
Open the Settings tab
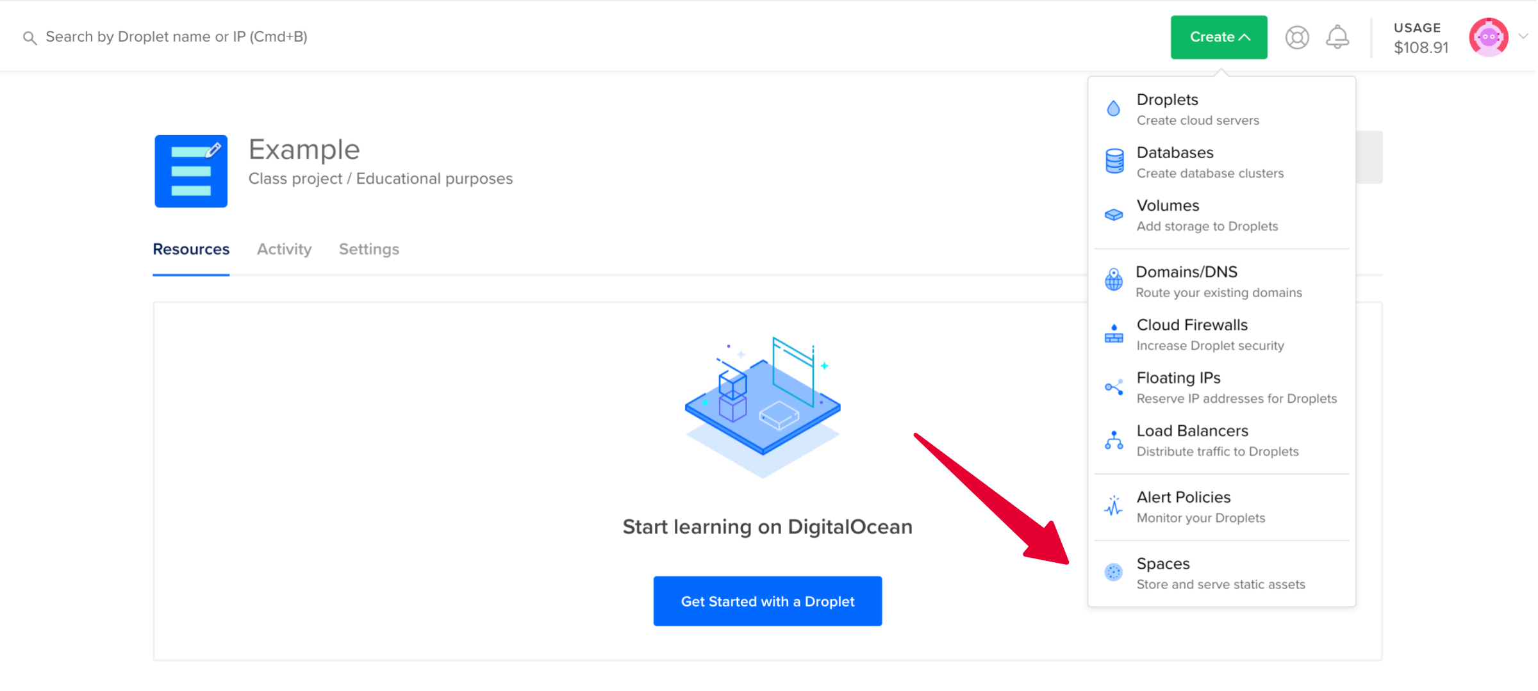click(368, 249)
